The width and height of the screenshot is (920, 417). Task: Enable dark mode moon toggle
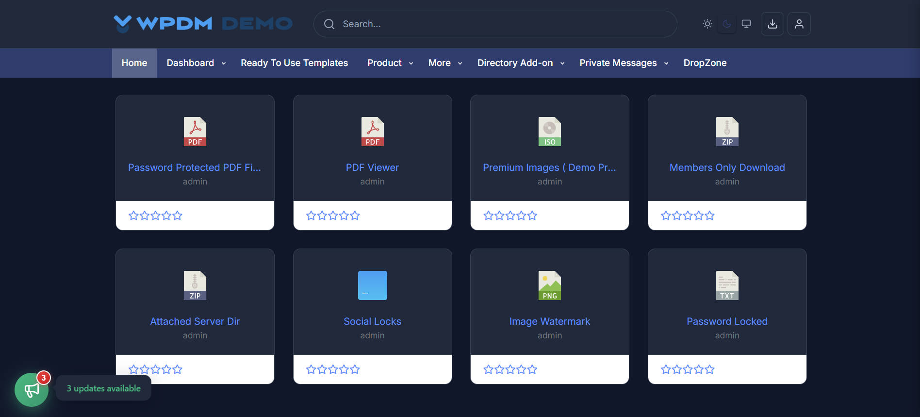[726, 24]
